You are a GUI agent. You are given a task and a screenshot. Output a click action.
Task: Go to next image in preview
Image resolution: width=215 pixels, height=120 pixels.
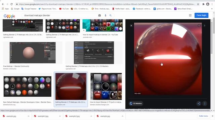pos(205,26)
